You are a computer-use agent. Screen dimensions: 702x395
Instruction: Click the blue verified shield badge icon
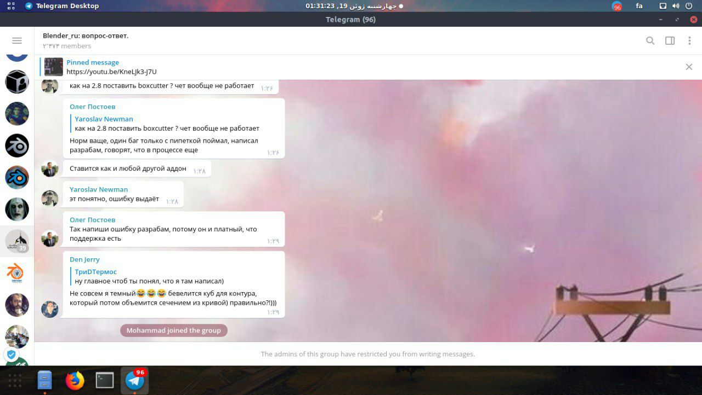point(11,355)
